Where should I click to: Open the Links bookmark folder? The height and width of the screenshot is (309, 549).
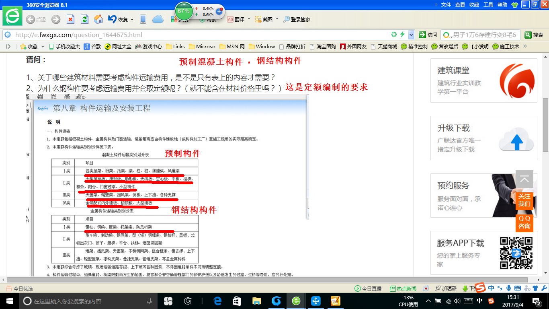175,46
